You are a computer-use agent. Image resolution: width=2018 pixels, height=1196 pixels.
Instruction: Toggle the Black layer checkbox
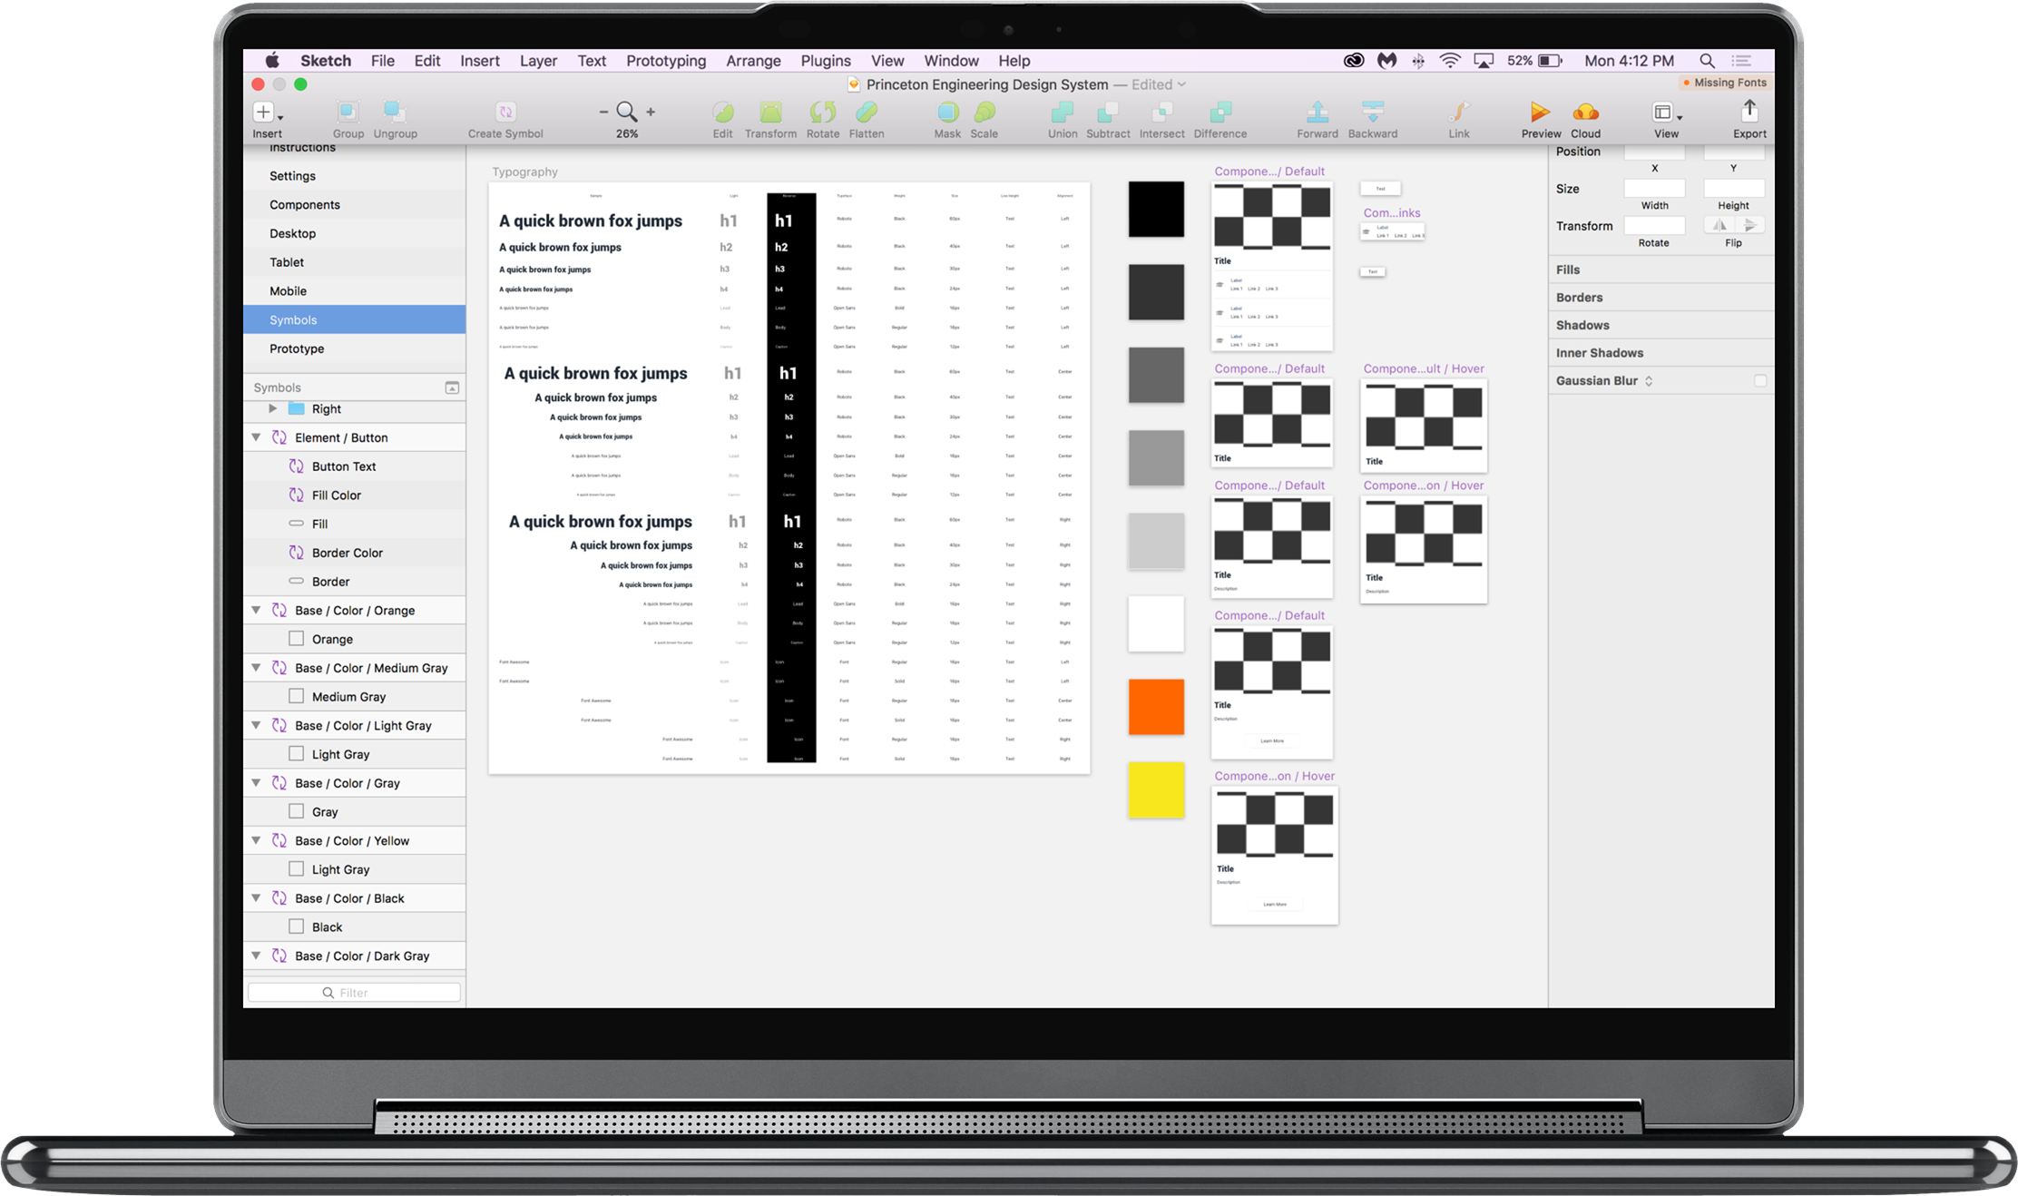click(296, 926)
